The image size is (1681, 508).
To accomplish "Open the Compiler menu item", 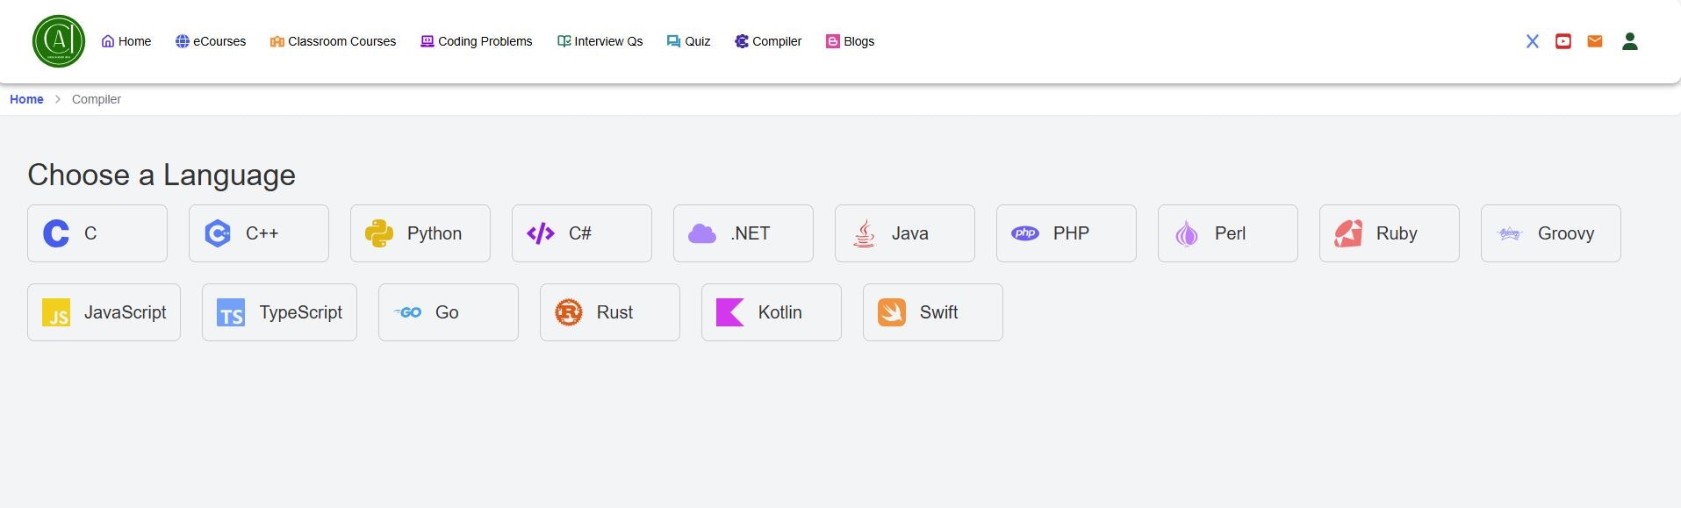I will (x=768, y=41).
